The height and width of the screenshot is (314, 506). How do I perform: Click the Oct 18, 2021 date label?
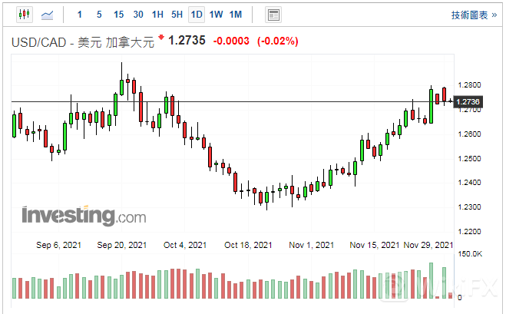(248, 245)
